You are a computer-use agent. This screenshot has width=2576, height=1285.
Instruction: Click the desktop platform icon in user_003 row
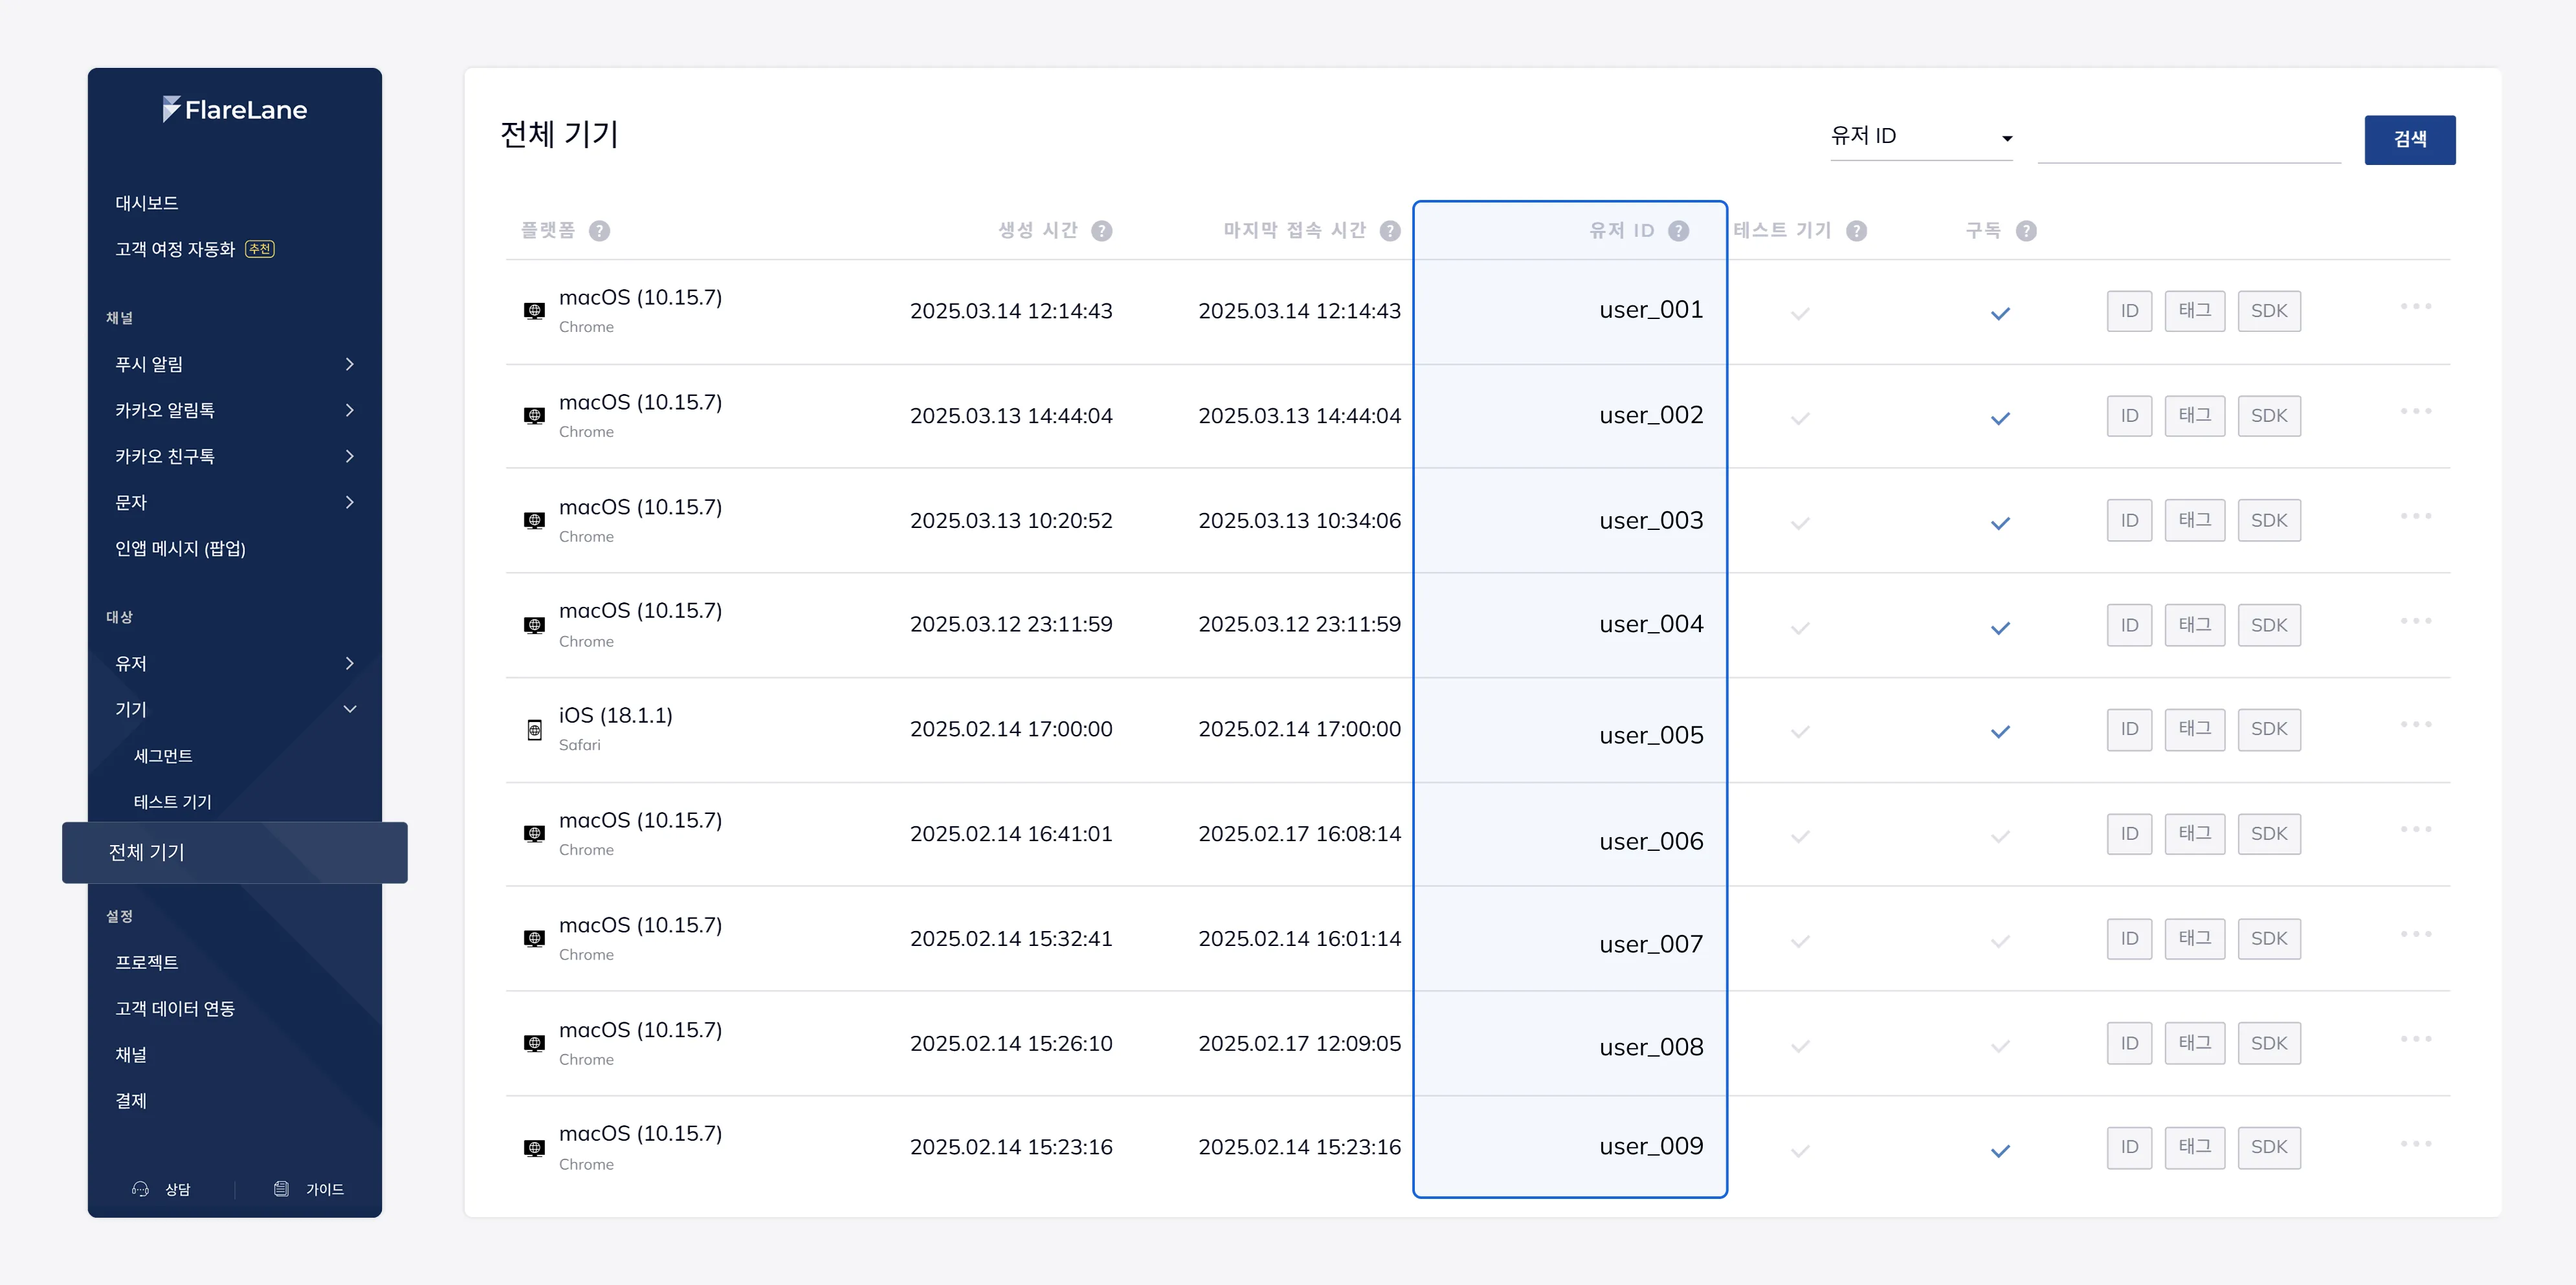coord(535,520)
